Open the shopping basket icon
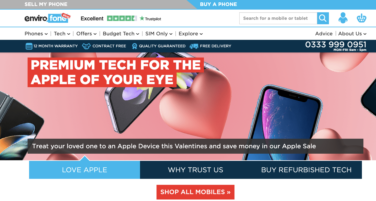 [x=362, y=18]
